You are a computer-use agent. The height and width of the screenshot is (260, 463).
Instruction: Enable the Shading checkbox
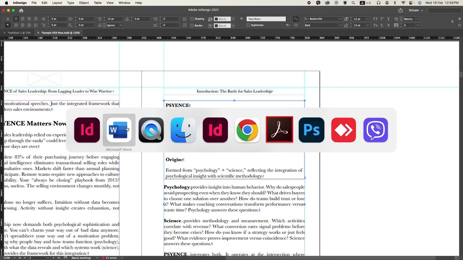coord(192,19)
